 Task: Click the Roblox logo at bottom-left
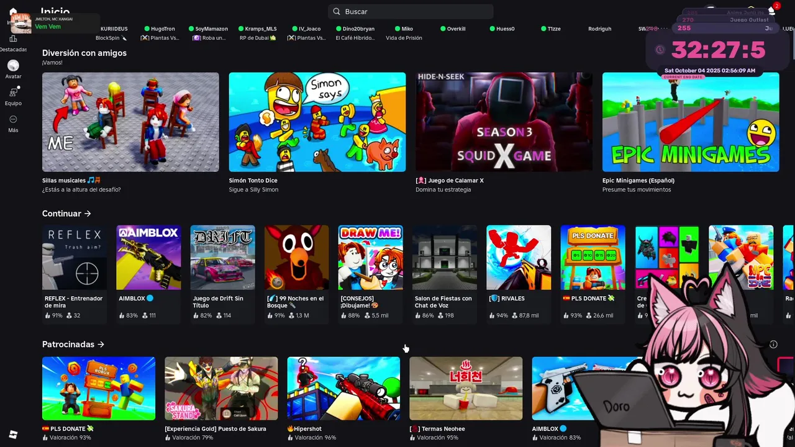tap(13, 434)
